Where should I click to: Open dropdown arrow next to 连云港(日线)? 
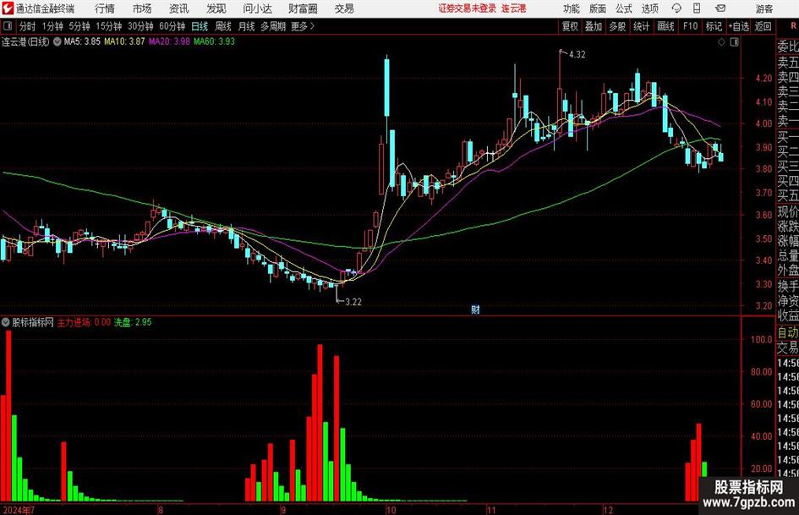tap(57, 41)
